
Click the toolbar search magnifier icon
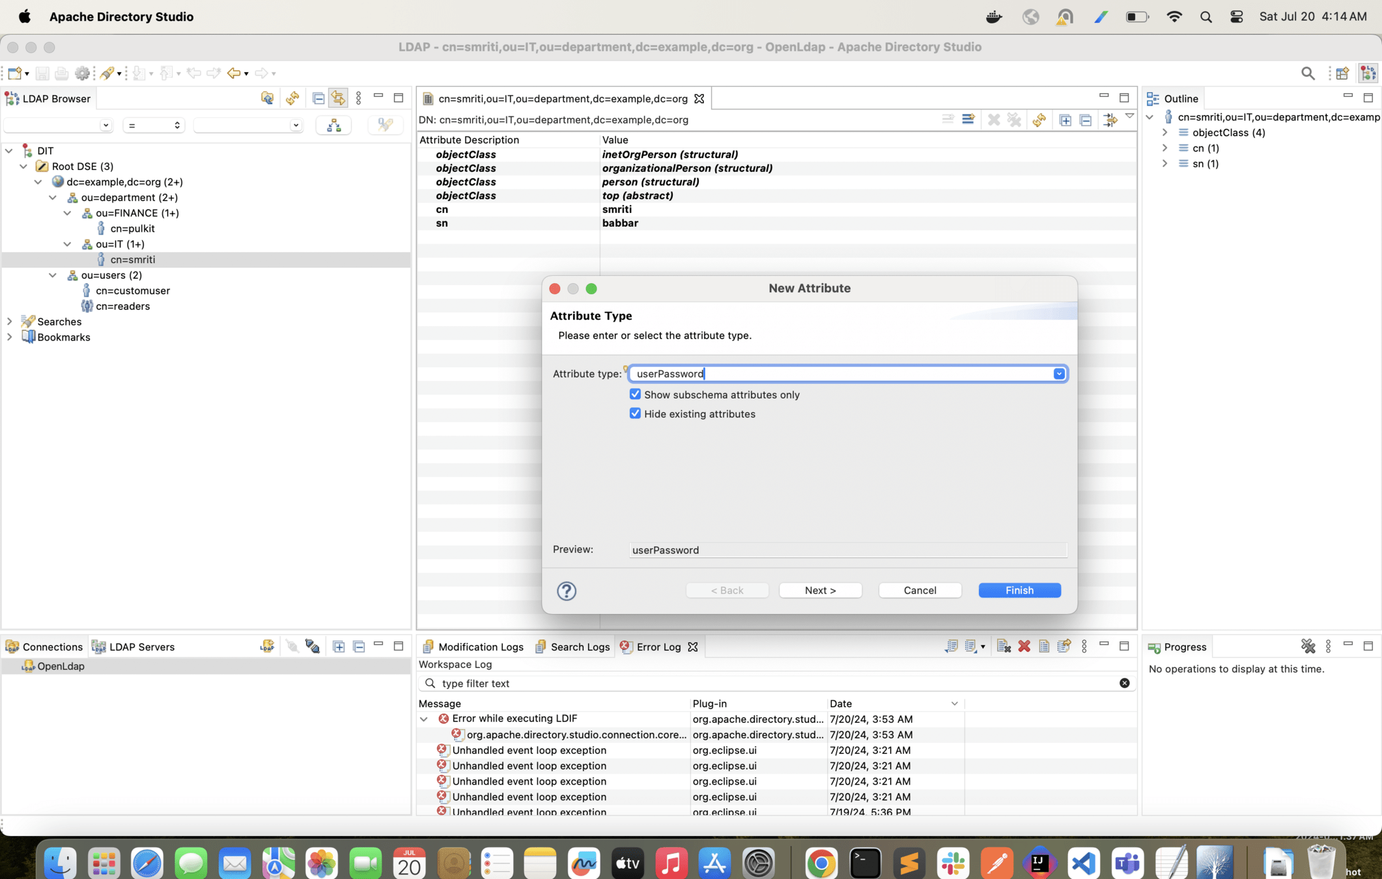tap(1307, 73)
